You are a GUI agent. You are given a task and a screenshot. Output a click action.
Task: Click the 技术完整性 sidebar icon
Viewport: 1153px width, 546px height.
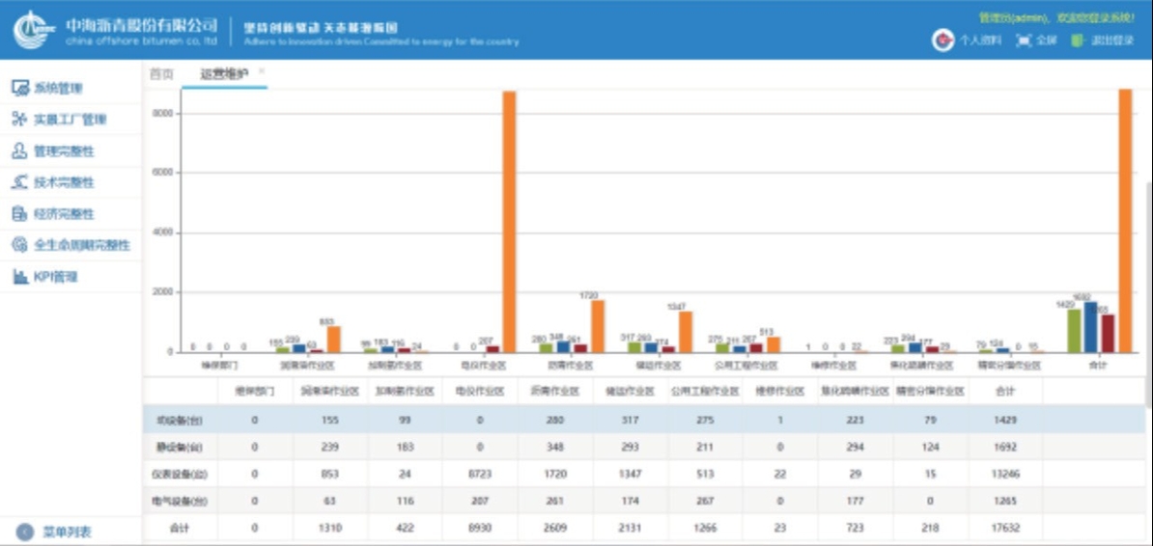click(x=20, y=182)
